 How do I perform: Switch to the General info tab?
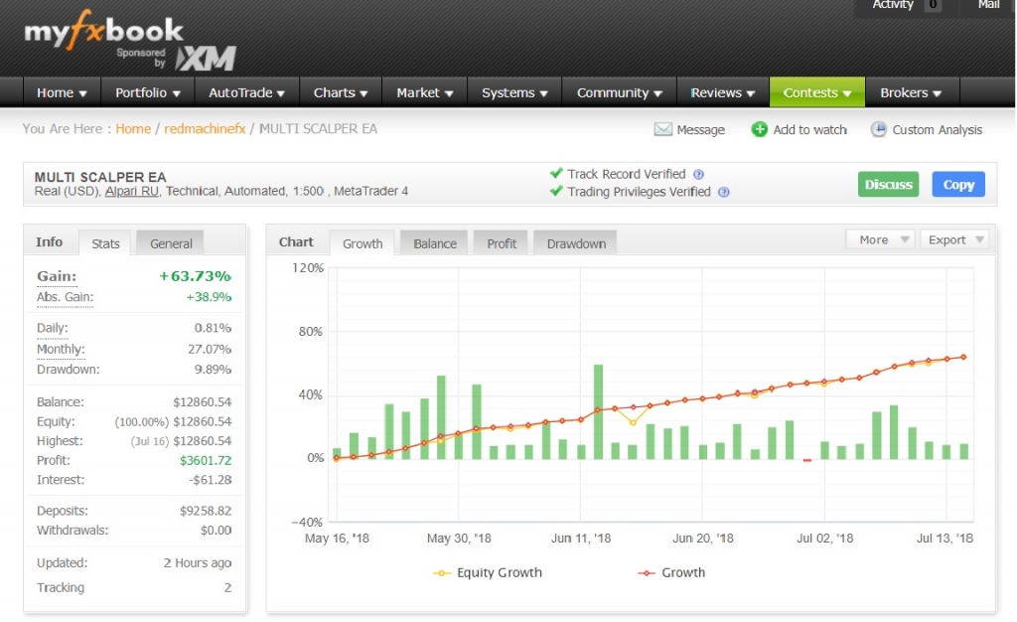point(171,243)
